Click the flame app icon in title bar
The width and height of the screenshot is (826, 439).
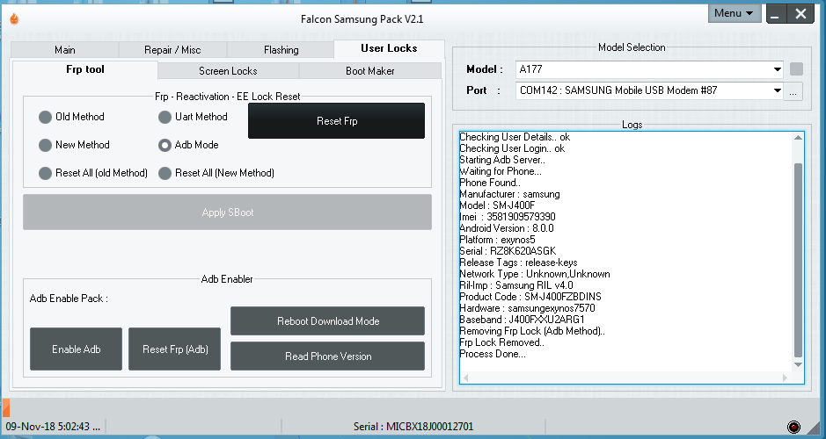pyautogui.click(x=14, y=19)
